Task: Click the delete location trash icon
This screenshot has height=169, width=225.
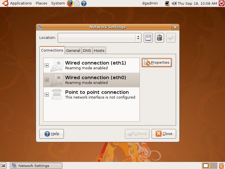Action: tap(159, 38)
